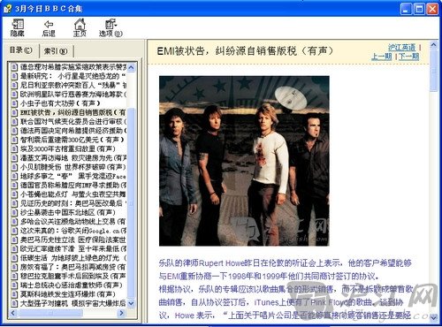This screenshot has width=442, height=327.
Task: Click page icon beside 埃及3000年古棺重归故里
Action: pyautogui.click(x=14, y=148)
